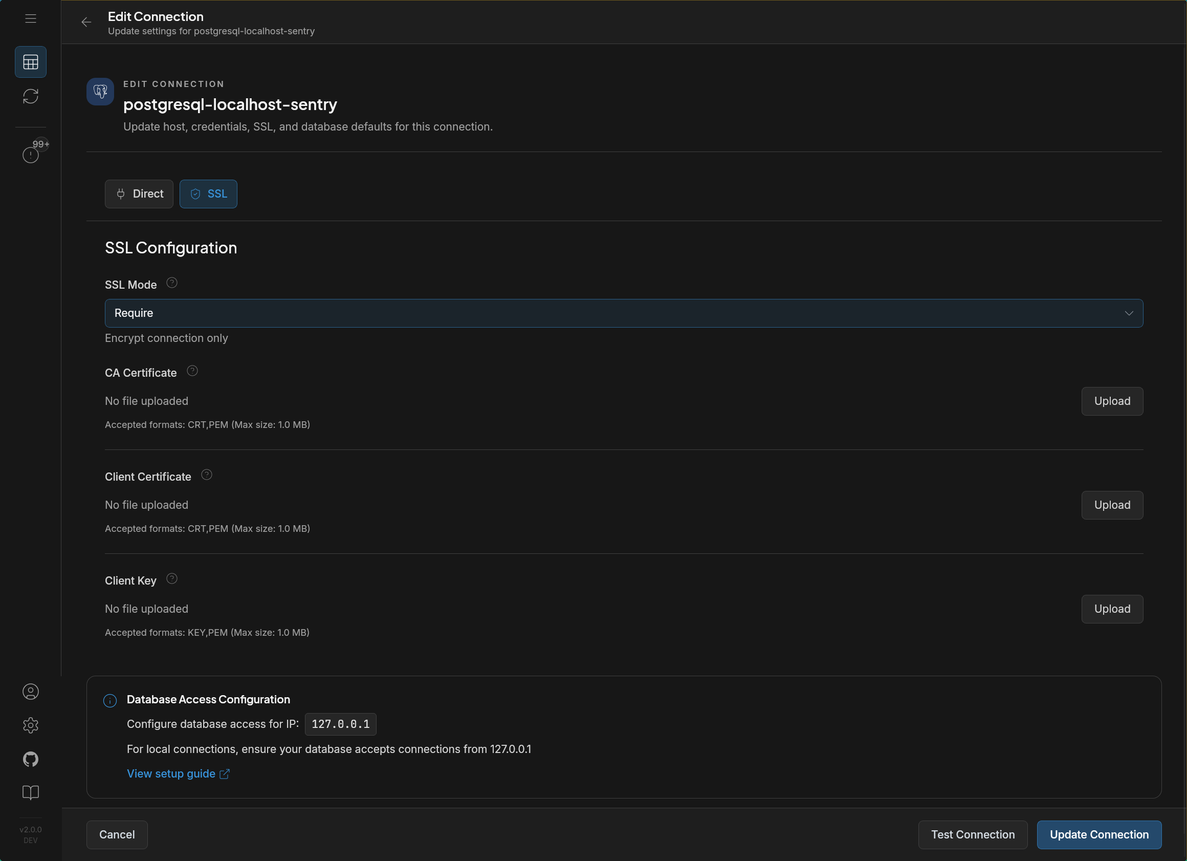
Task: Open the settings gear icon
Action: [30, 725]
